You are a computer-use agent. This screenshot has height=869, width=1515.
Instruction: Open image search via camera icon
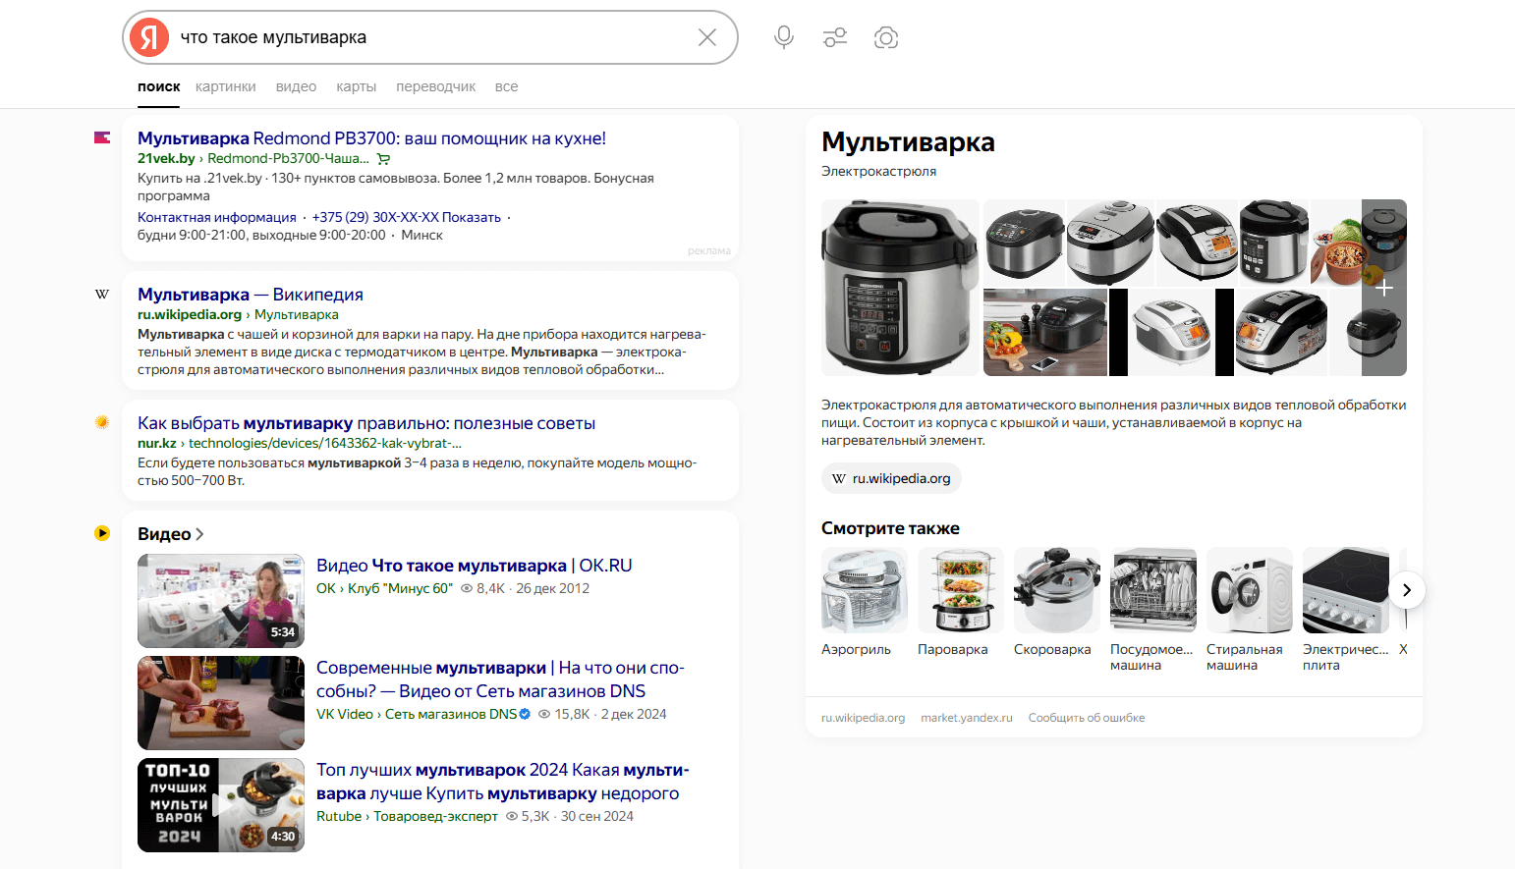coord(886,37)
